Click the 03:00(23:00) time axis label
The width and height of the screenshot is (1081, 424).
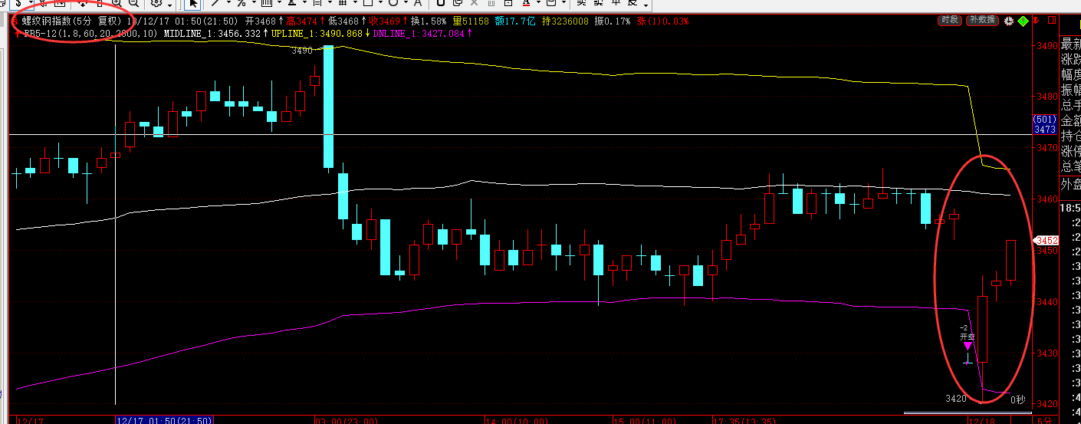tap(346, 420)
